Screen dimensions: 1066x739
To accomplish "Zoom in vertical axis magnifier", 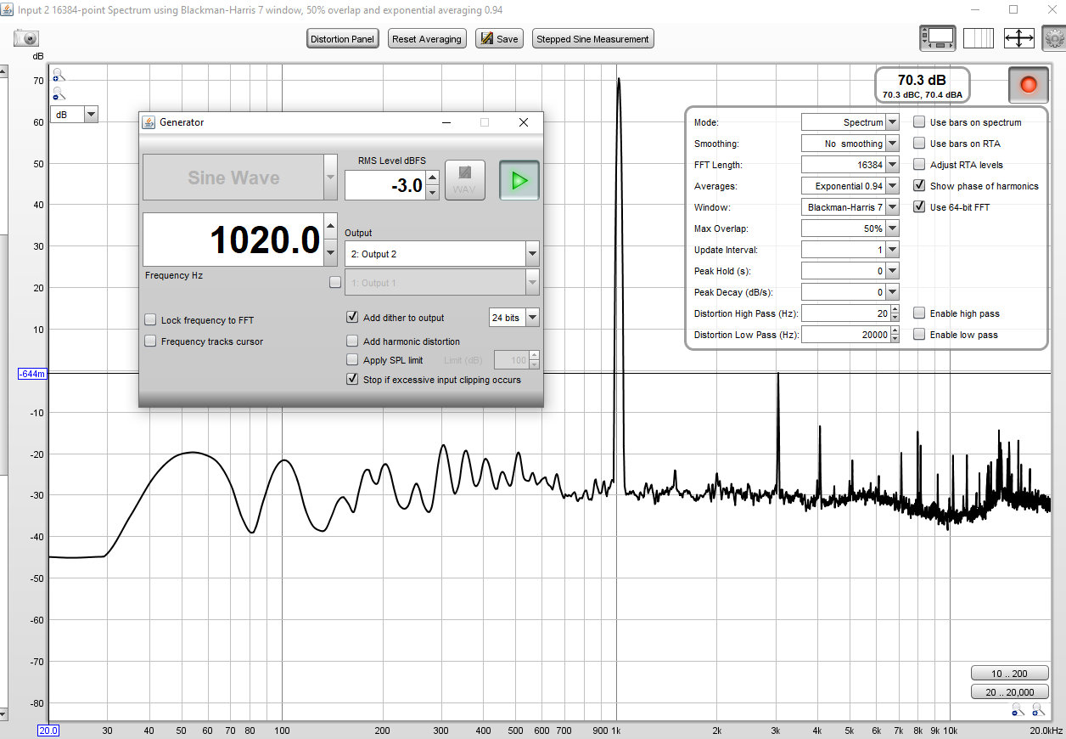I will [x=58, y=76].
